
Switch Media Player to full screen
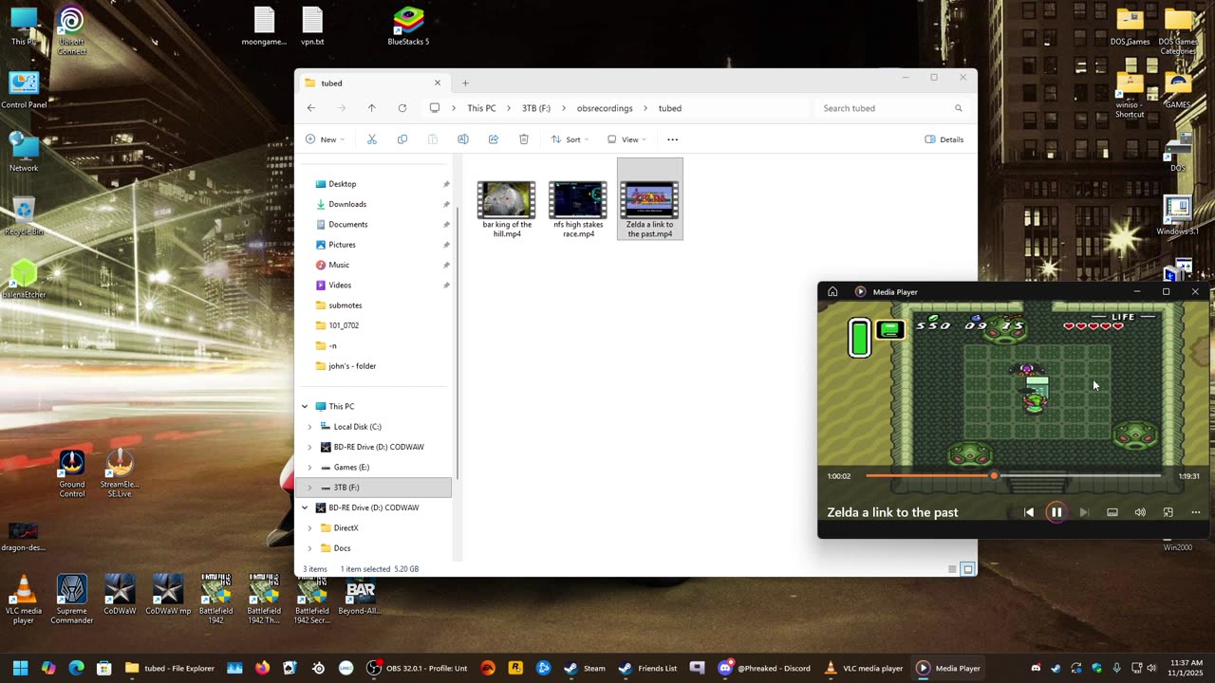pos(1168,512)
